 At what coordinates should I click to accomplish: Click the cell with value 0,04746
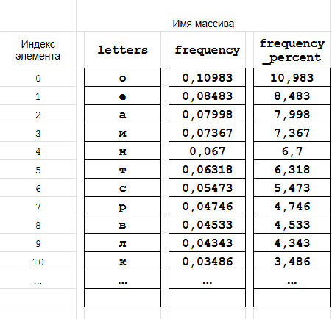207,206
